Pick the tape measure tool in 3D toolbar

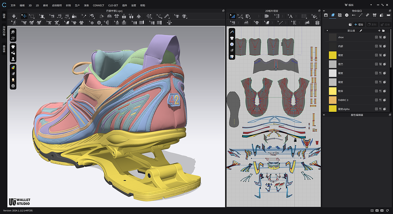167,16
